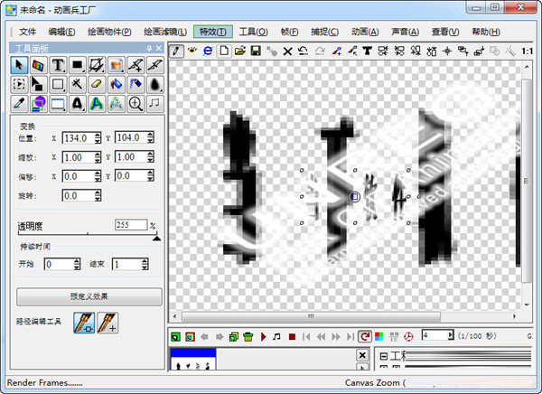Open the 动画(A) menu
542x394 pixels.
[x=365, y=32]
